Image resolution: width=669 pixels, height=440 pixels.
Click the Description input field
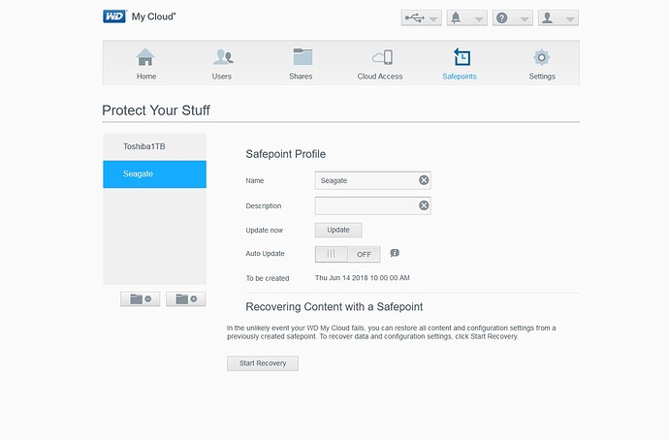point(373,205)
